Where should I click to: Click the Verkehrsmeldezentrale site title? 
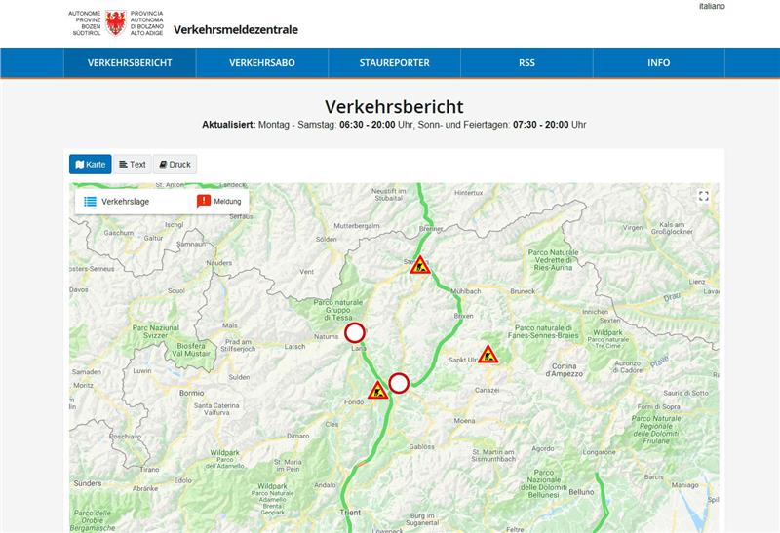click(236, 29)
